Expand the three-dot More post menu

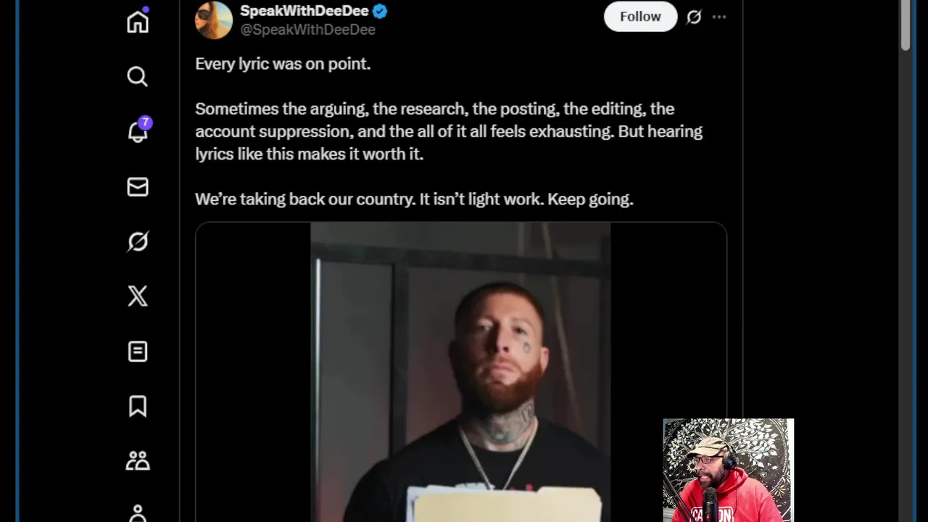click(719, 17)
